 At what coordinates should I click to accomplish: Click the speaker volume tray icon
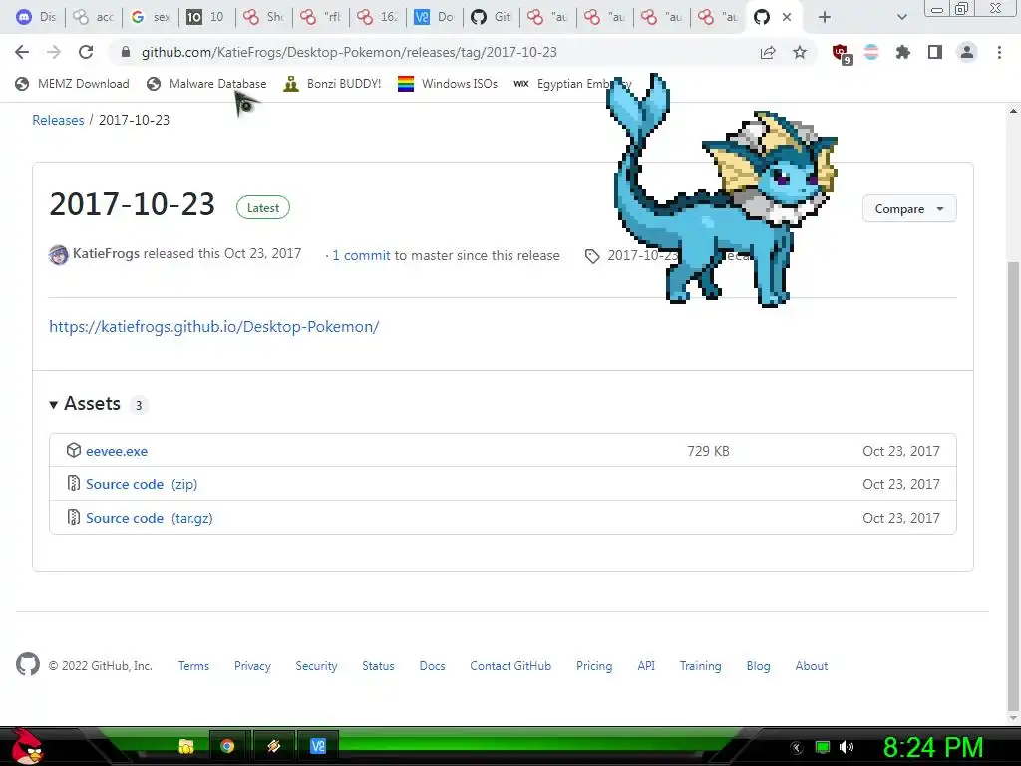847,747
